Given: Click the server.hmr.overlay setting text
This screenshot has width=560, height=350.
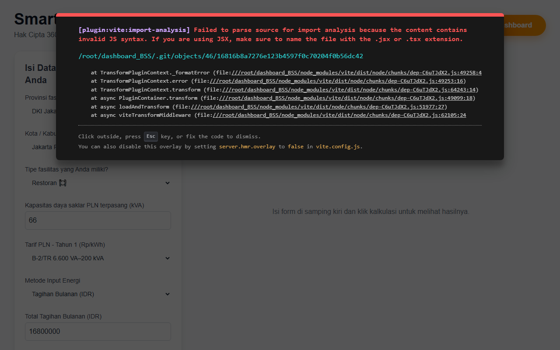Looking at the screenshot, I should click(x=247, y=147).
